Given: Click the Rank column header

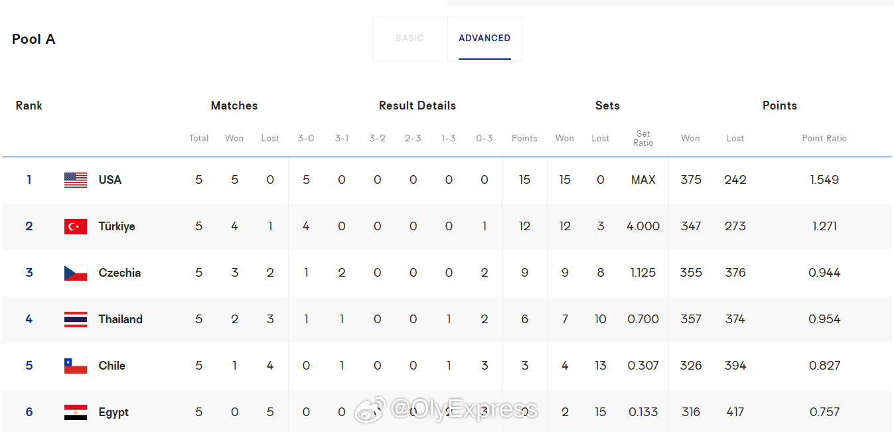Looking at the screenshot, I should point(29,106).
